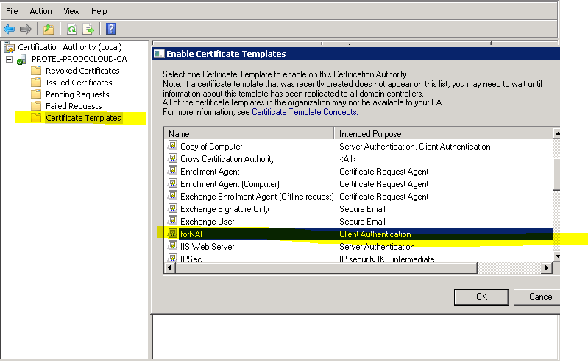Click the Refresh toolbar icon
This screenshot has height=361, width=588.
click(x=71, y=29)
